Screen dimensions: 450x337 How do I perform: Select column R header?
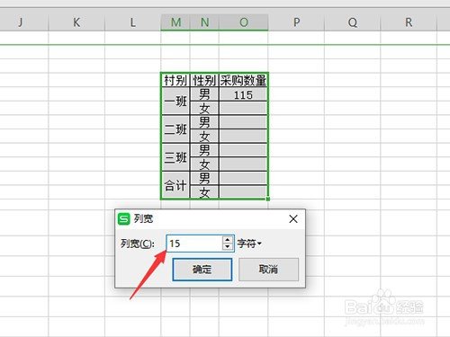409,22
